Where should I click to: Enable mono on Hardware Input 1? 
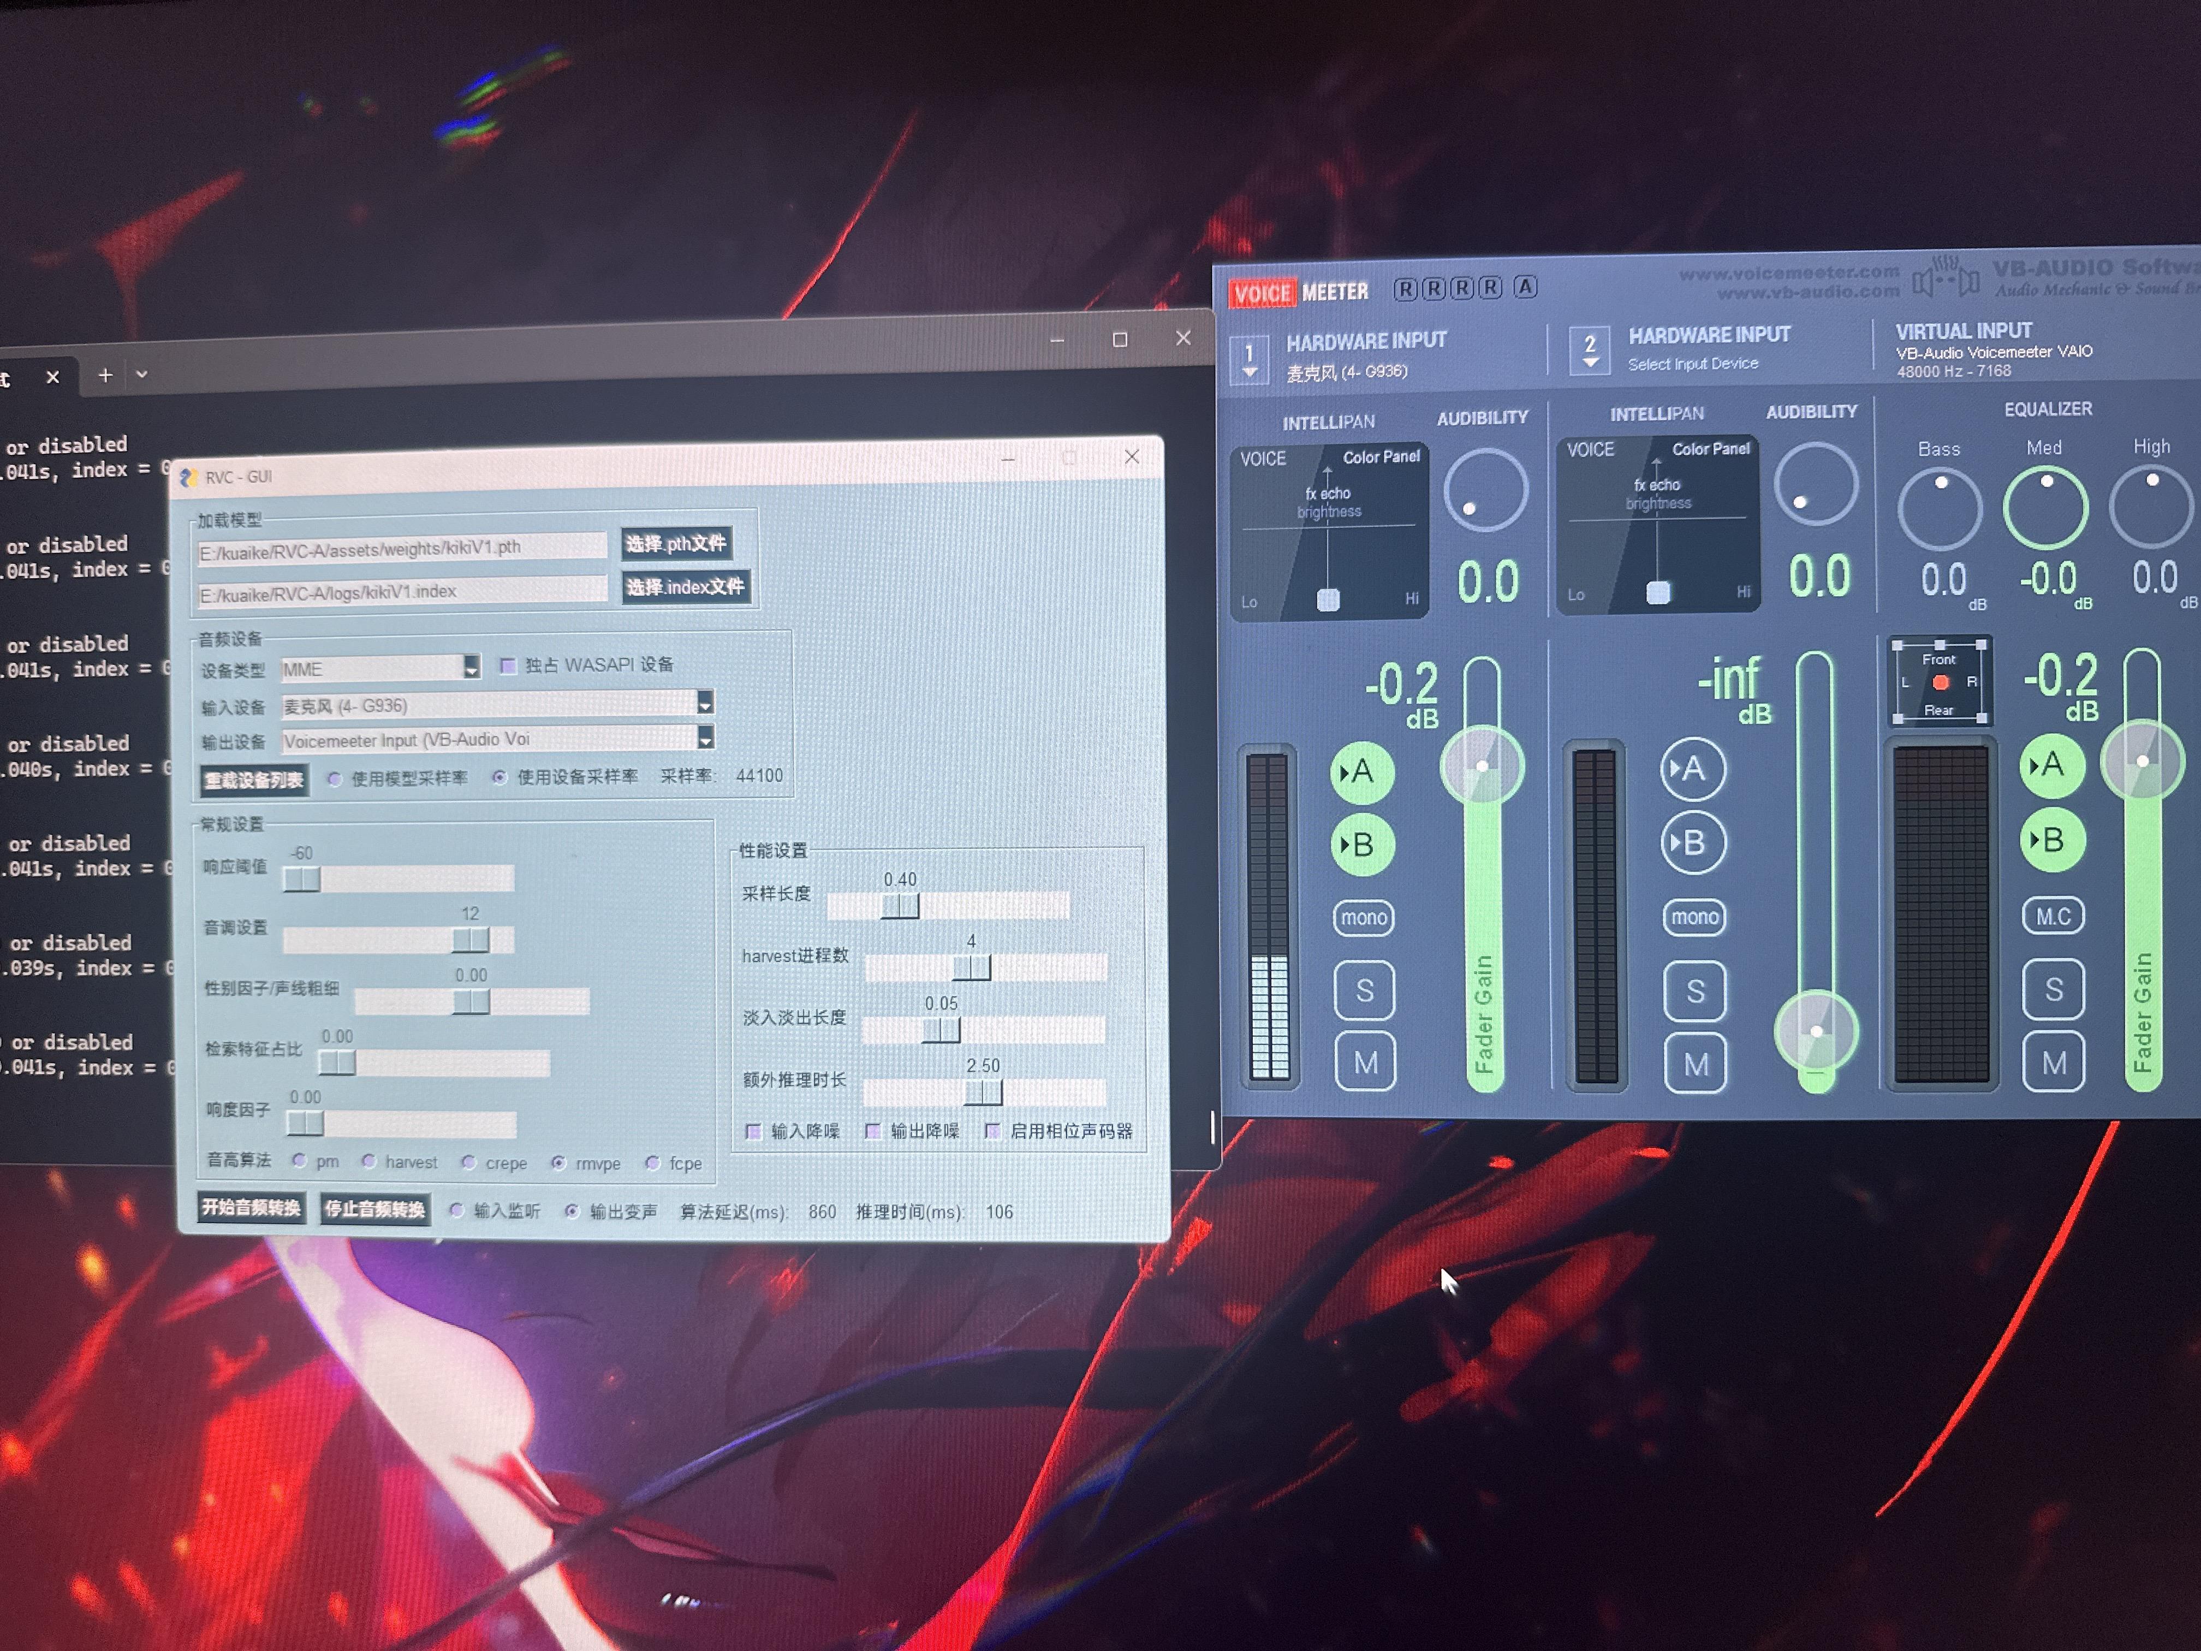click(1363, 917)
